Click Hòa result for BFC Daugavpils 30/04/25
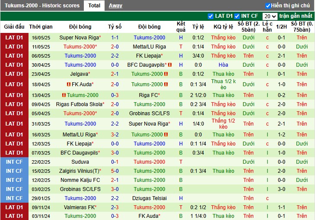The image size is (315, 220). click(x=223, y=65)
